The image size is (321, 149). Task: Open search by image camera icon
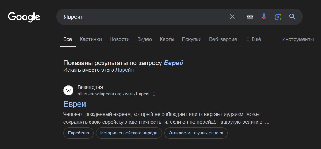pyautogui.click(x=278, y=17)
